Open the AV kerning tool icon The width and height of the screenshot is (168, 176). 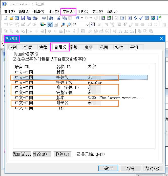coord(135,18)
